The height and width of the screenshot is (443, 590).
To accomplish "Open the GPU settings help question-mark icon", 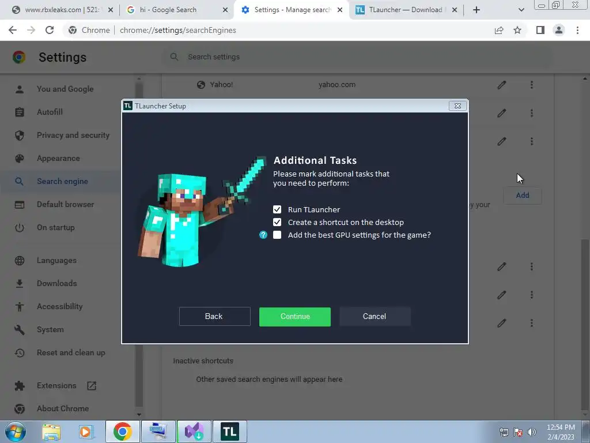I will (263, 235).
